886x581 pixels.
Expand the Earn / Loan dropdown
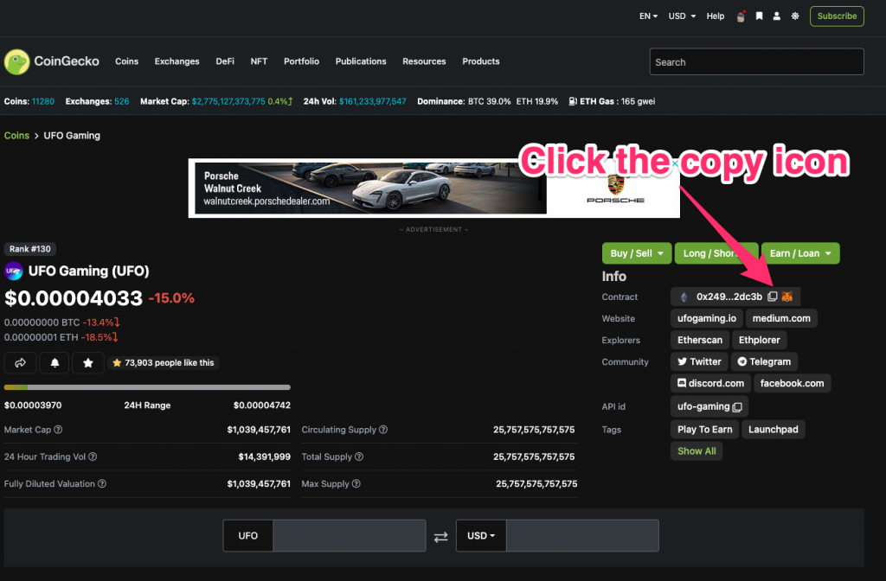click(800, 253)
